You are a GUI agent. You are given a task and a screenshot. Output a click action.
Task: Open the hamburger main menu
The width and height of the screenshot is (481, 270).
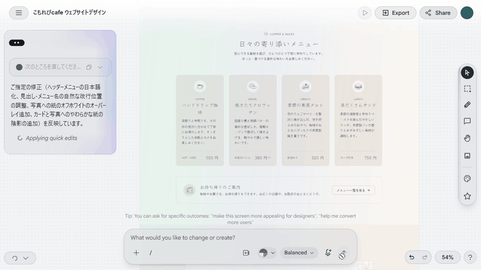(x=18, y=12)
